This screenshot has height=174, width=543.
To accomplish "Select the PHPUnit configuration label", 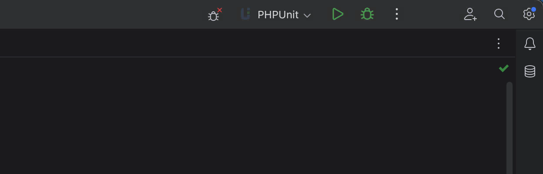I will (278, 15).
